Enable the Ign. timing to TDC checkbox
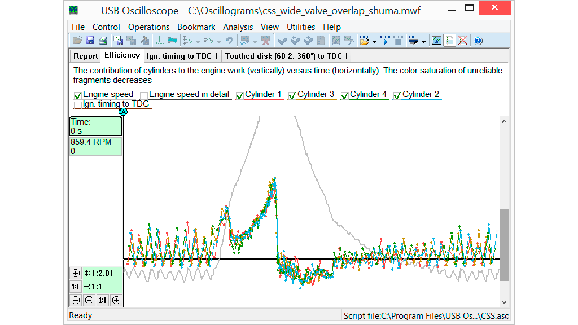The image size is (578, 325). (x=78, y=105)
